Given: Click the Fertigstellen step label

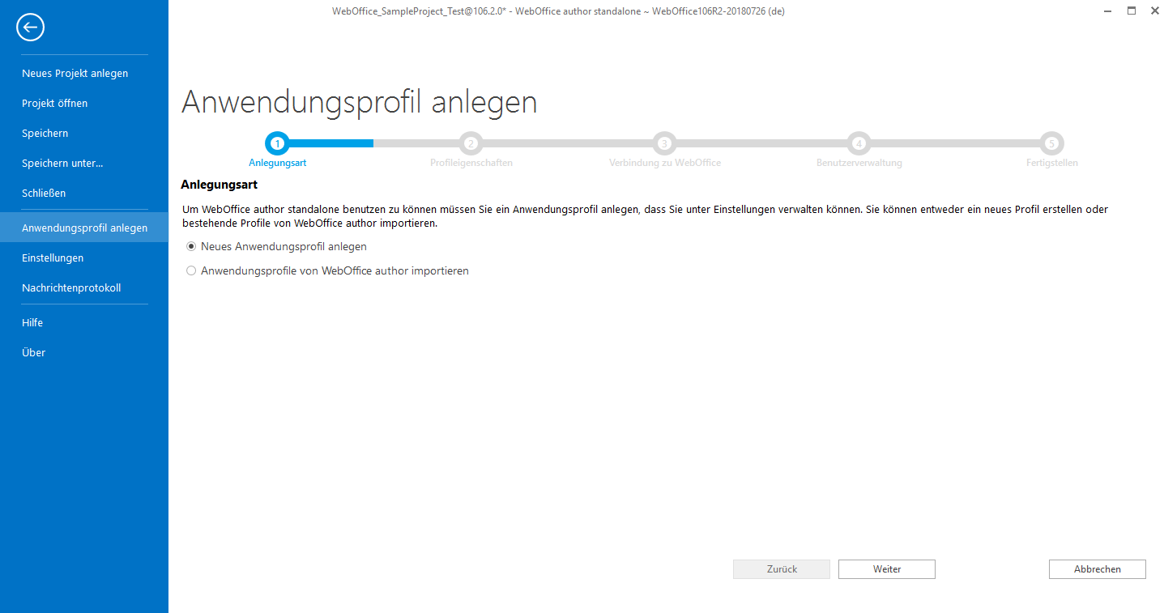Looking at the screenshot, I should pos(1051,163).
